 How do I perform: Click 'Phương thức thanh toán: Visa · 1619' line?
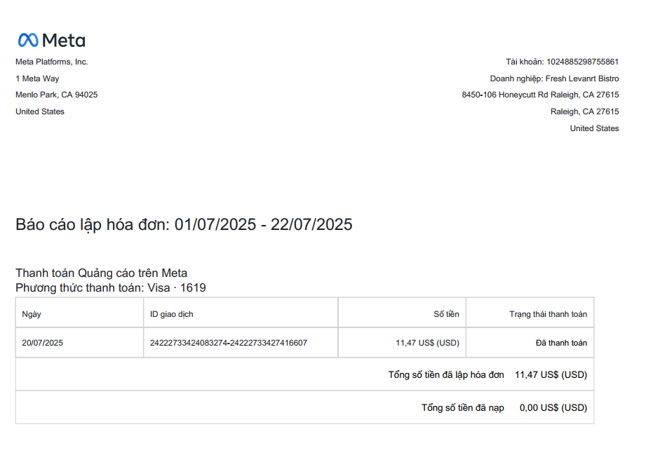[x=111, y=288]
